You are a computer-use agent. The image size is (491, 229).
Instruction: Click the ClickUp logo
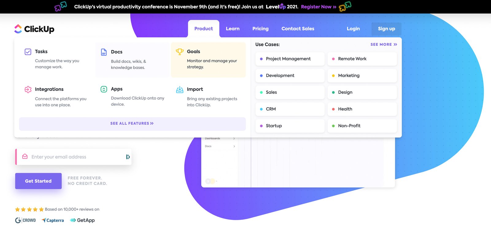(34, 29)
